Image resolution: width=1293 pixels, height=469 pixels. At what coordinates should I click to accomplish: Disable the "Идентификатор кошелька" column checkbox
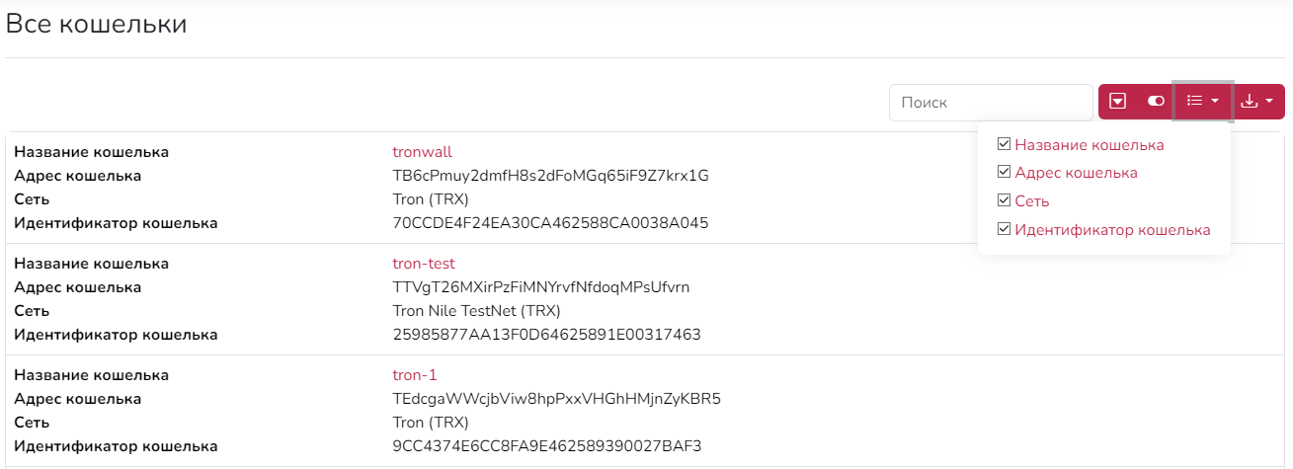click(1005, 230)
